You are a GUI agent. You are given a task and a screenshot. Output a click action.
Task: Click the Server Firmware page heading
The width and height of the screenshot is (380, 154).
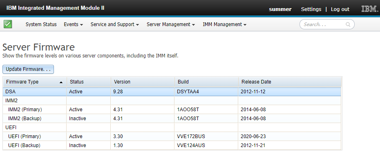(x=38, y=47)
